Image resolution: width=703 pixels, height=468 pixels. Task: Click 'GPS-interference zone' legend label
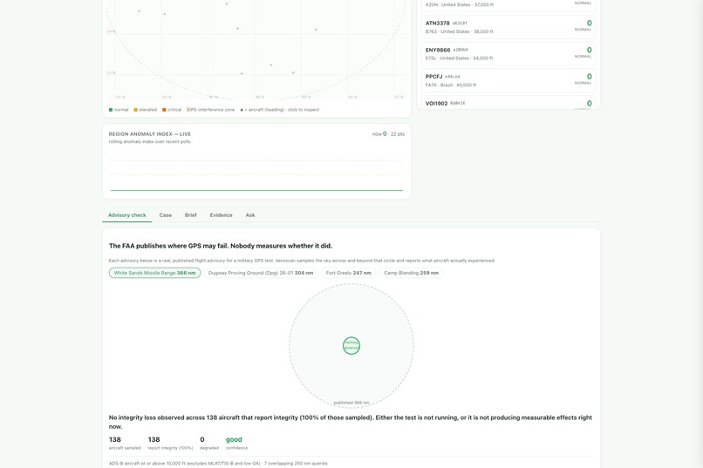(x=211, y=110)
